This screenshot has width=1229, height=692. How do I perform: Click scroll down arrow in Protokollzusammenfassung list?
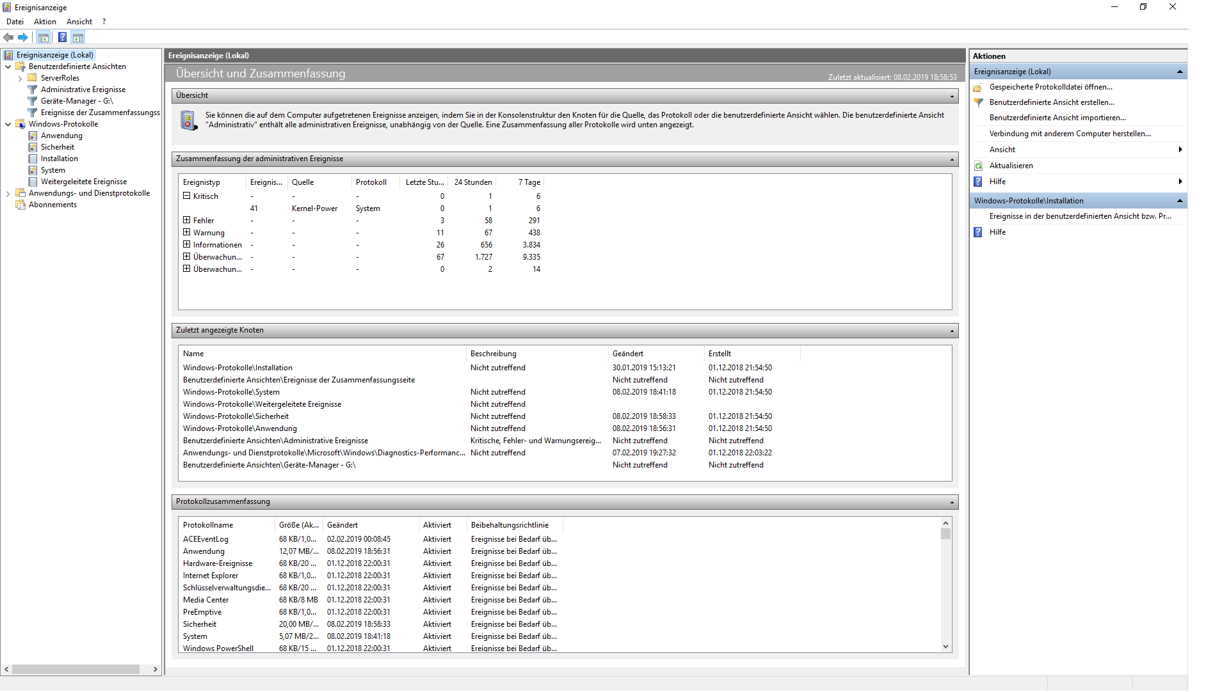coord(945,647)
